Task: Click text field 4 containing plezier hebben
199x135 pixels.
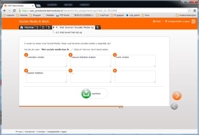Action: click(x=47, y=76)
